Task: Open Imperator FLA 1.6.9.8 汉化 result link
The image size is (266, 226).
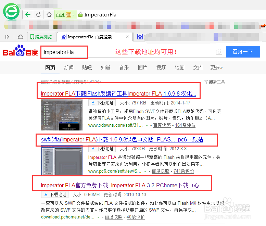Action: click(118, 93)
